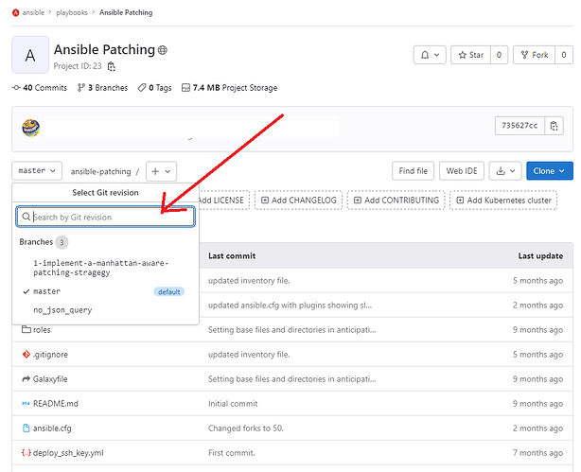Open the Clone dropdown
Screen dimensions: 581x472
point(550,171)
